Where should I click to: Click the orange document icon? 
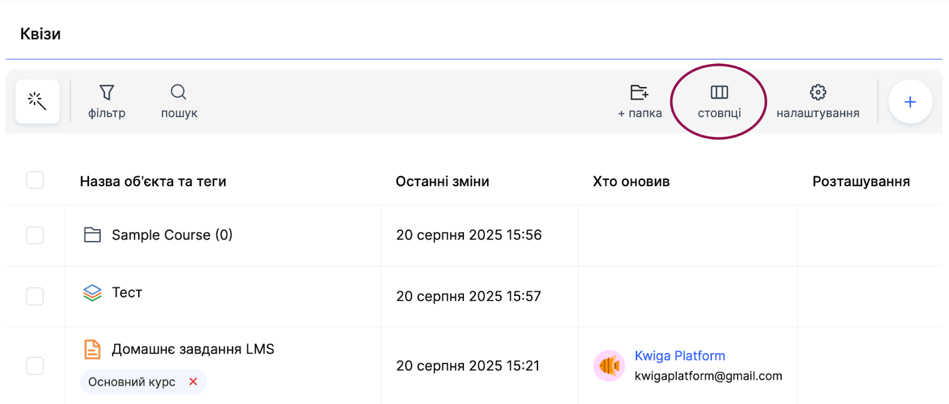[x=93, y=349]
